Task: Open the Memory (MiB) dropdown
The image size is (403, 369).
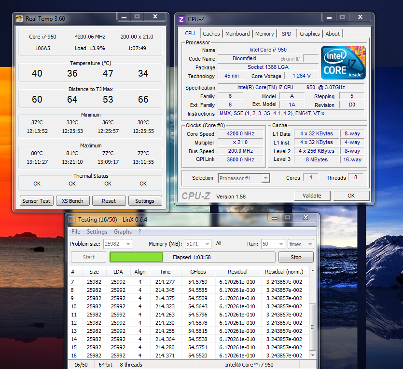Action: coord(207,244)
